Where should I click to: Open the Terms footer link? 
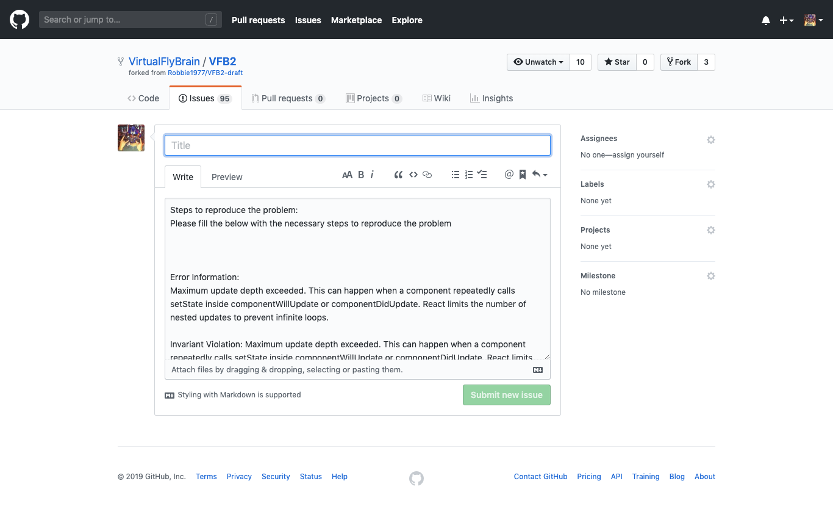pyautogui.click(x=206, y=477)
